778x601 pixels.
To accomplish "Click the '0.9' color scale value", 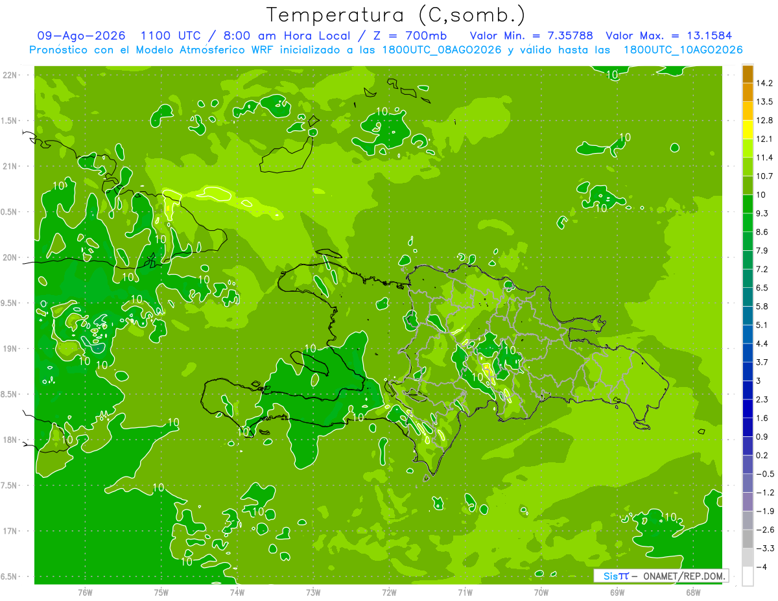I will point(763,437).
